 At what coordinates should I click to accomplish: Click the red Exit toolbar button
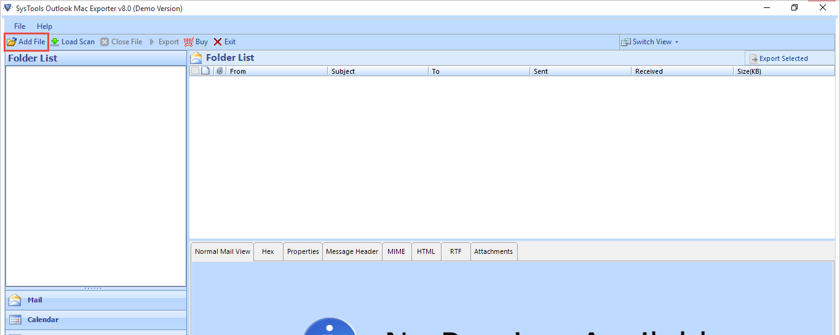[224, 42]
